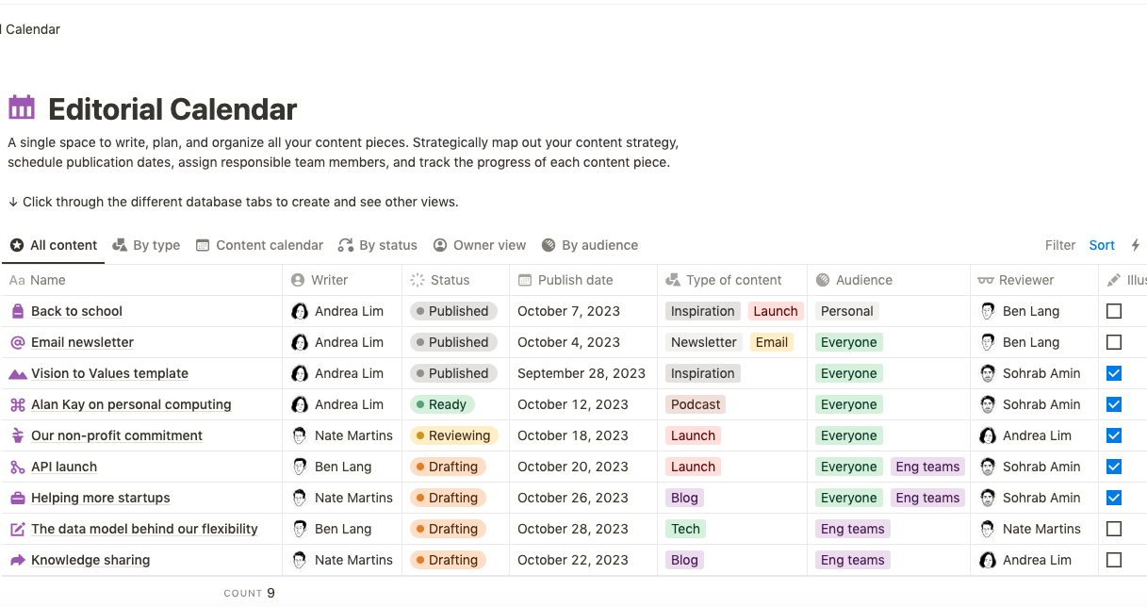Click the COUNT 9 footer calculation
Viewport: 1147px width, 607px height.
(x=250, y=593)
